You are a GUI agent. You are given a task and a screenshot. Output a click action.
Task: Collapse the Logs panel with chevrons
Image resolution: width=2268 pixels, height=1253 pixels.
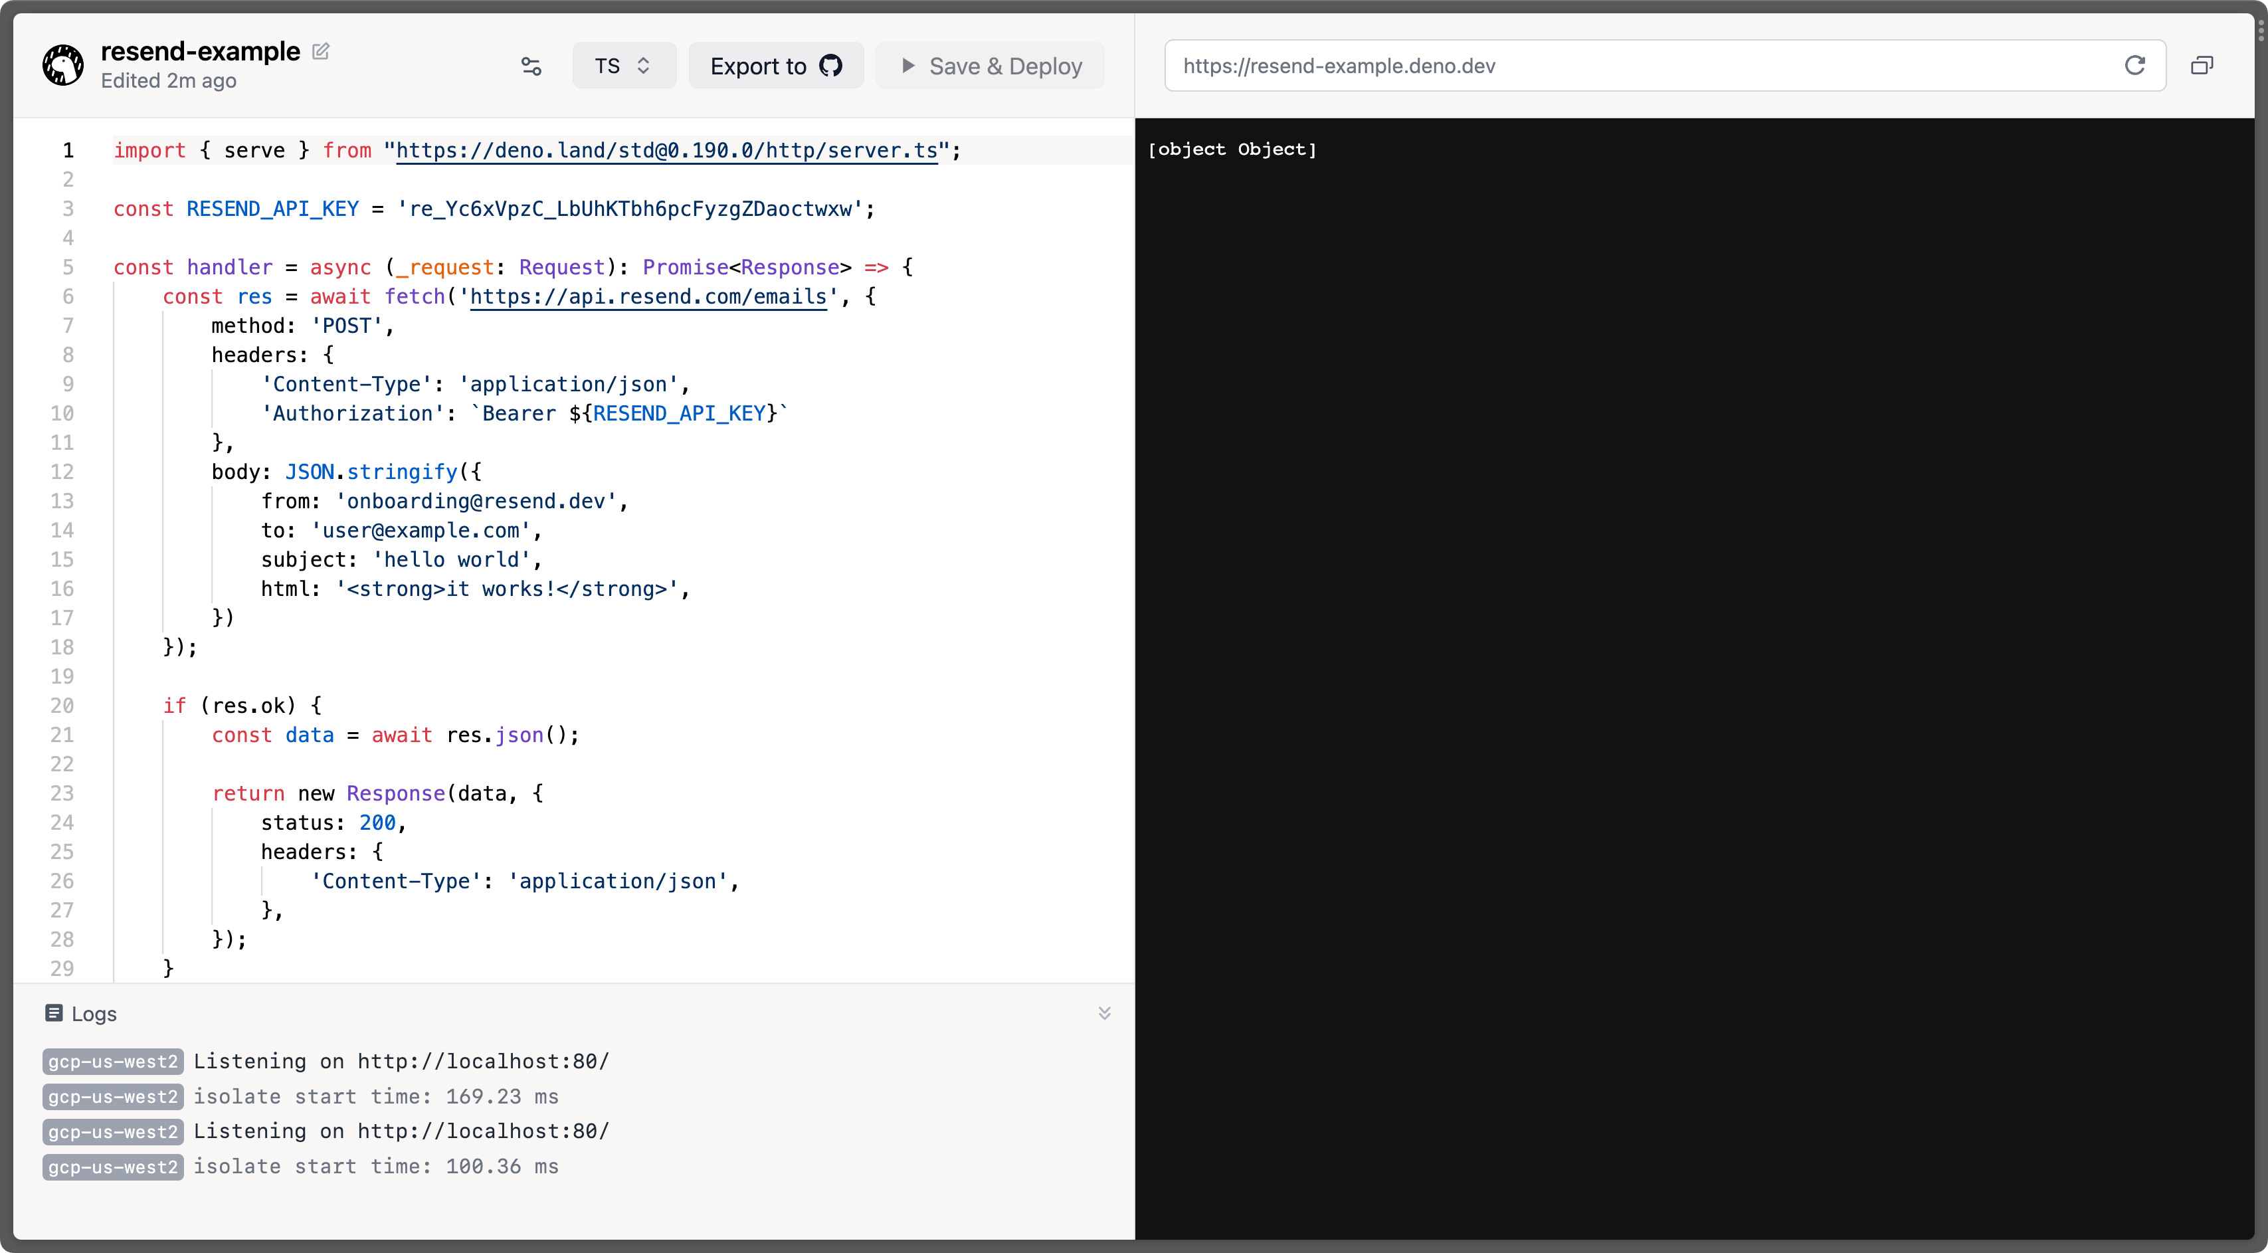1104,1013
